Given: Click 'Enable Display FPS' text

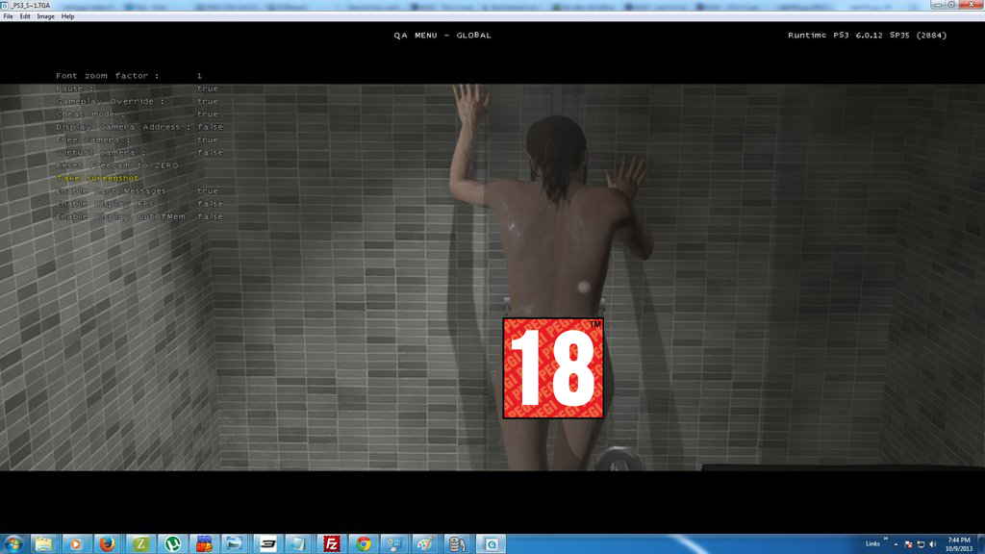Looking at the screenshot, I should tap(105, 204).
